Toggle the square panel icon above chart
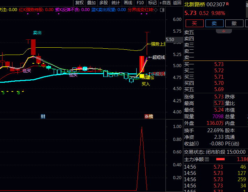 (x=162, y=10)
